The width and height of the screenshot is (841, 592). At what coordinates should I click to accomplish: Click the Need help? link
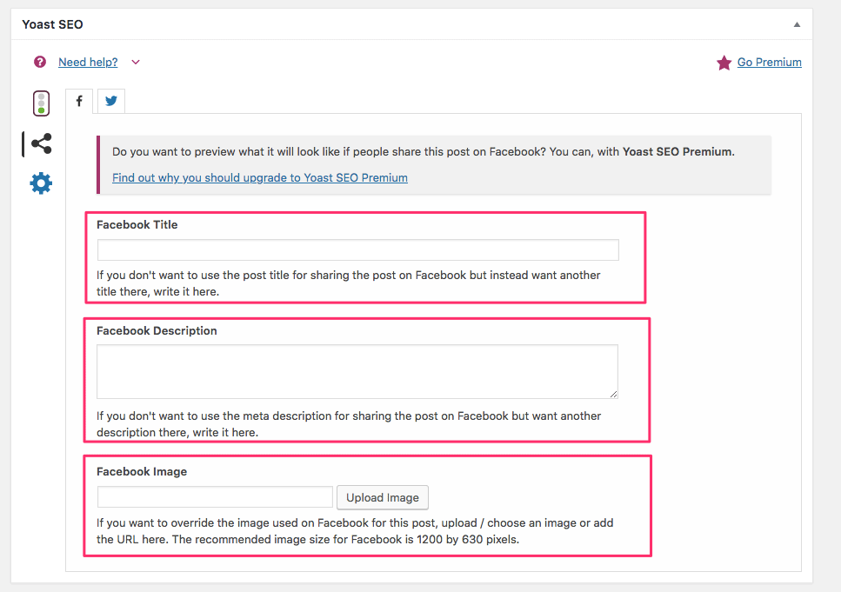point(88,63)
